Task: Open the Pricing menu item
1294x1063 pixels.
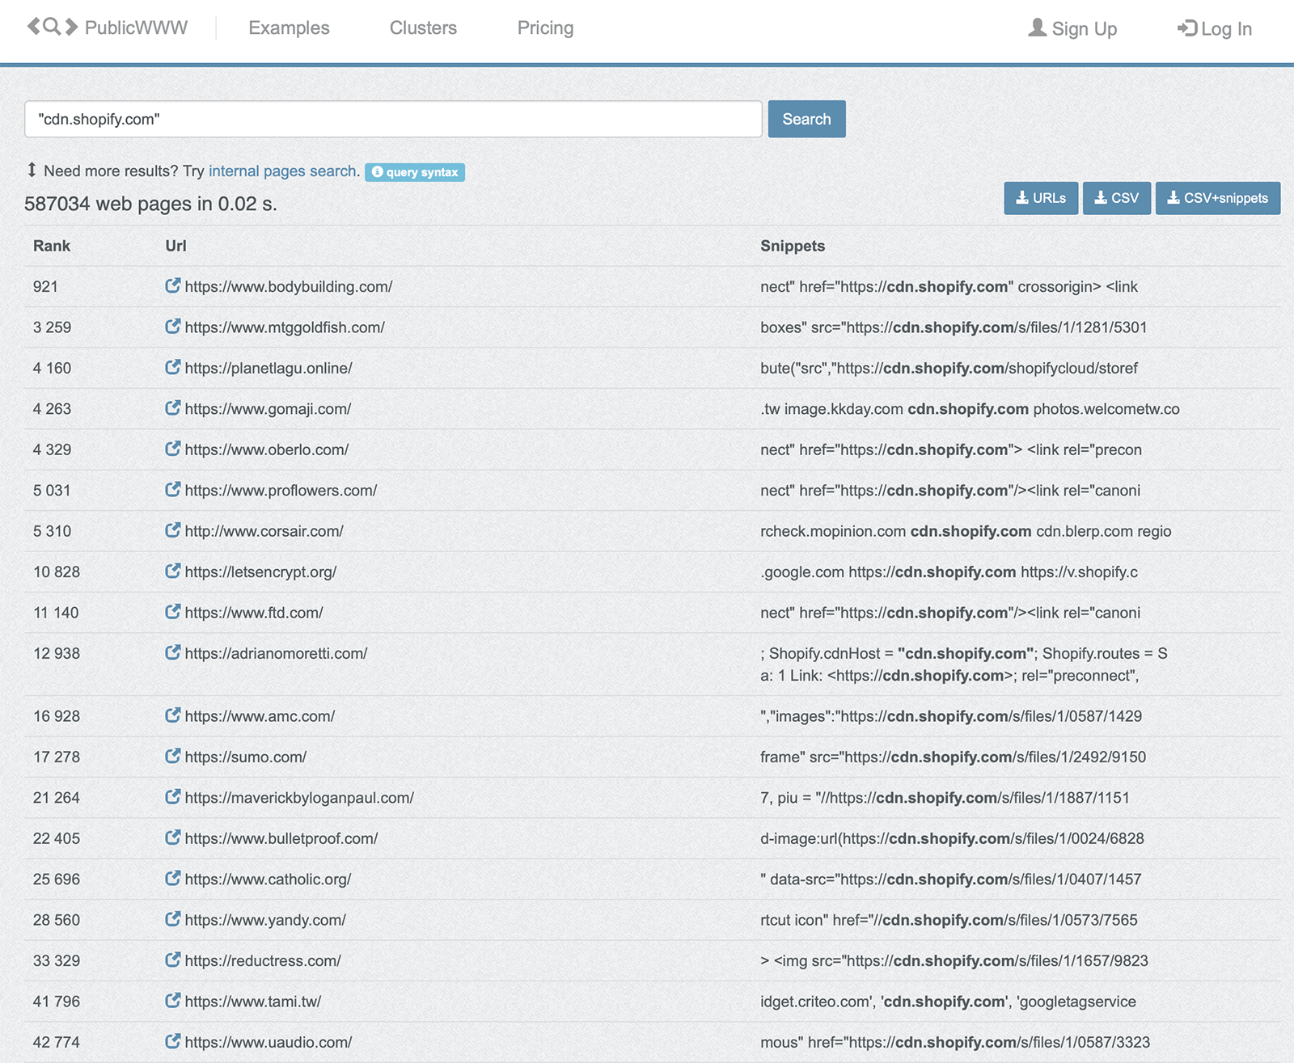Action: click(545, 28)
